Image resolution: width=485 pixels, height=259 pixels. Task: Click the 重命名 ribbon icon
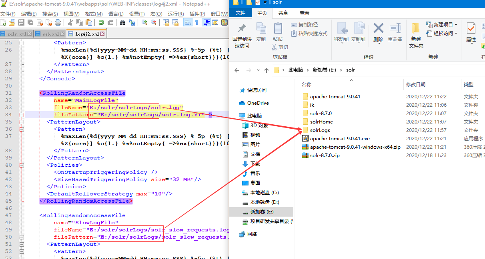point(395,32)
